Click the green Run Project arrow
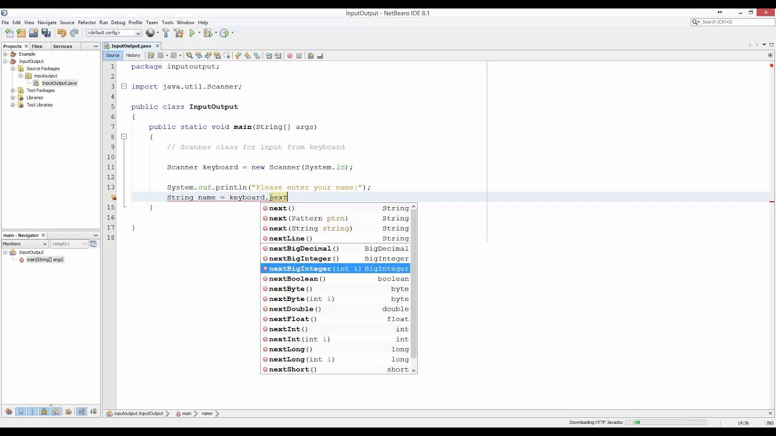The image size is (776, 436). coord(192,33)
